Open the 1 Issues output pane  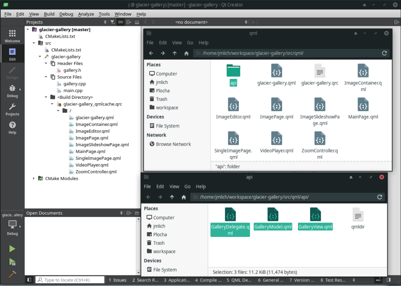click(x=117, y=280)
